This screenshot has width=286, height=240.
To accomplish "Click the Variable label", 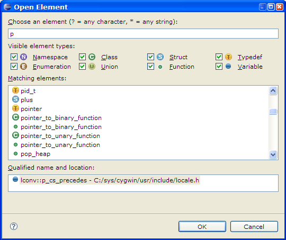I will [250, 67].
